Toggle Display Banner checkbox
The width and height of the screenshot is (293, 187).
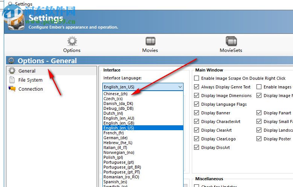point(196,113)
